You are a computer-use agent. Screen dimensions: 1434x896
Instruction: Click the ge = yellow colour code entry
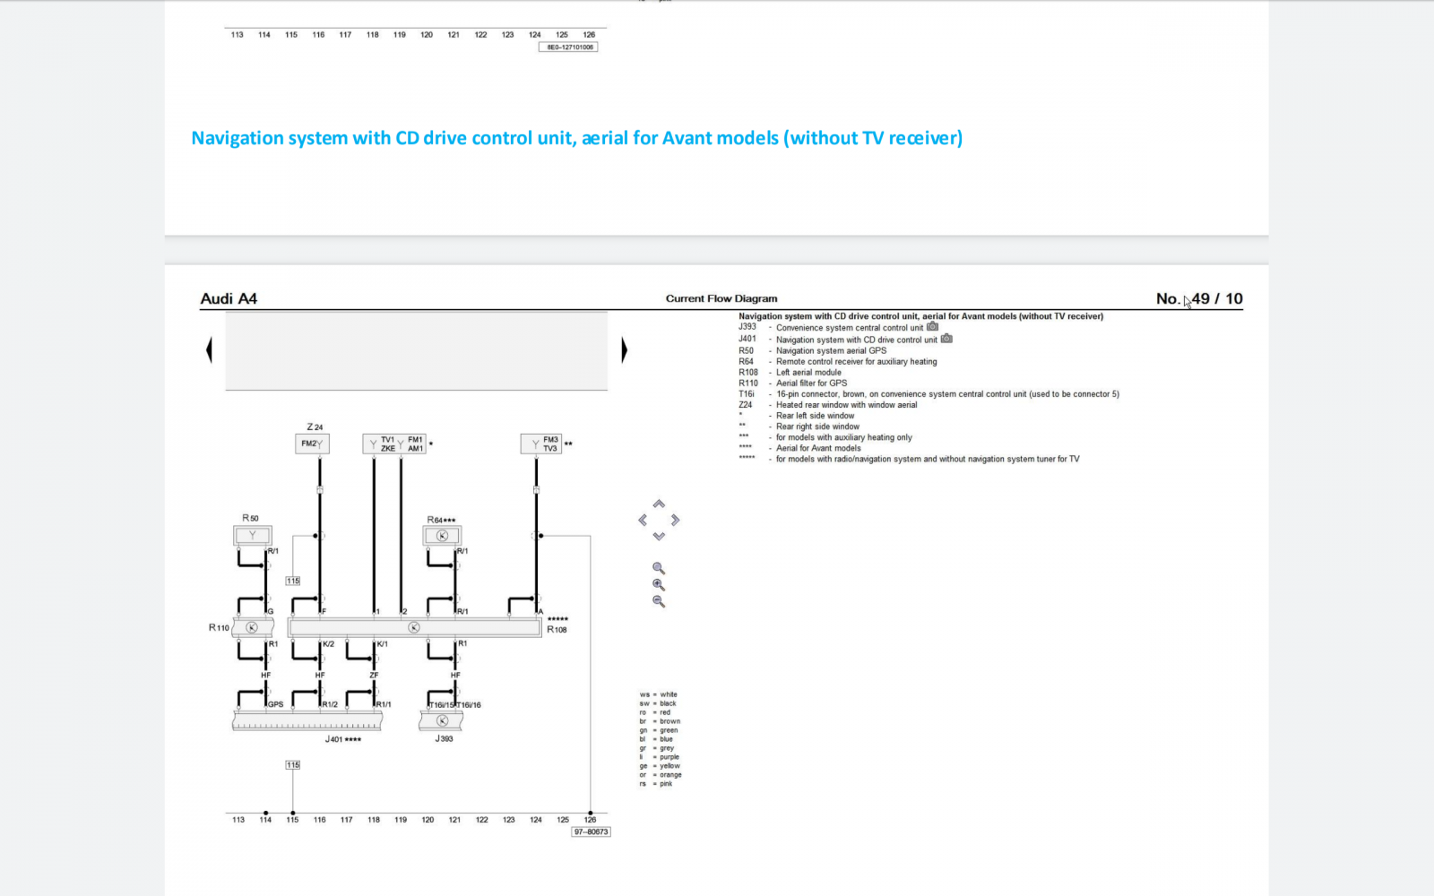click(x=660, y=766)
